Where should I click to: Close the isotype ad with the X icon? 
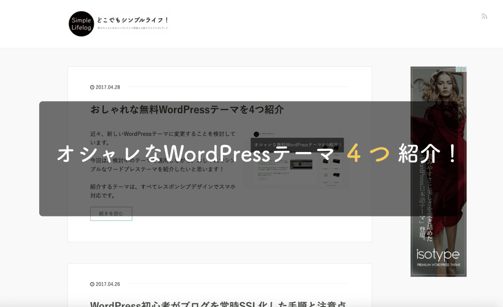pos(464,69)
